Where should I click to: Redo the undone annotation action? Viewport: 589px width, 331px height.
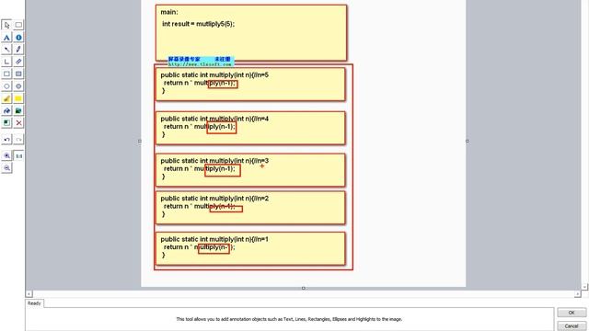pos(18,140)
